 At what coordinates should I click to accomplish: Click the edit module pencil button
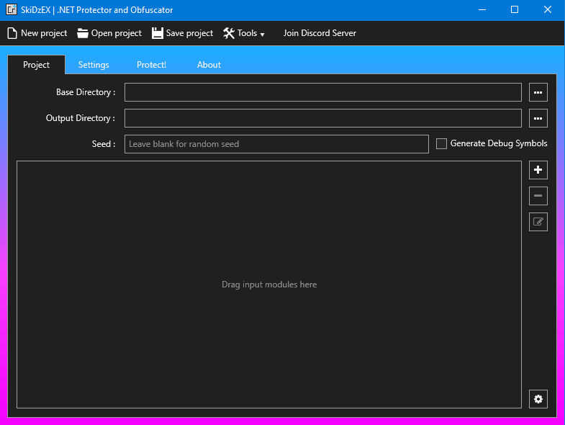click(x=538, y=222)
